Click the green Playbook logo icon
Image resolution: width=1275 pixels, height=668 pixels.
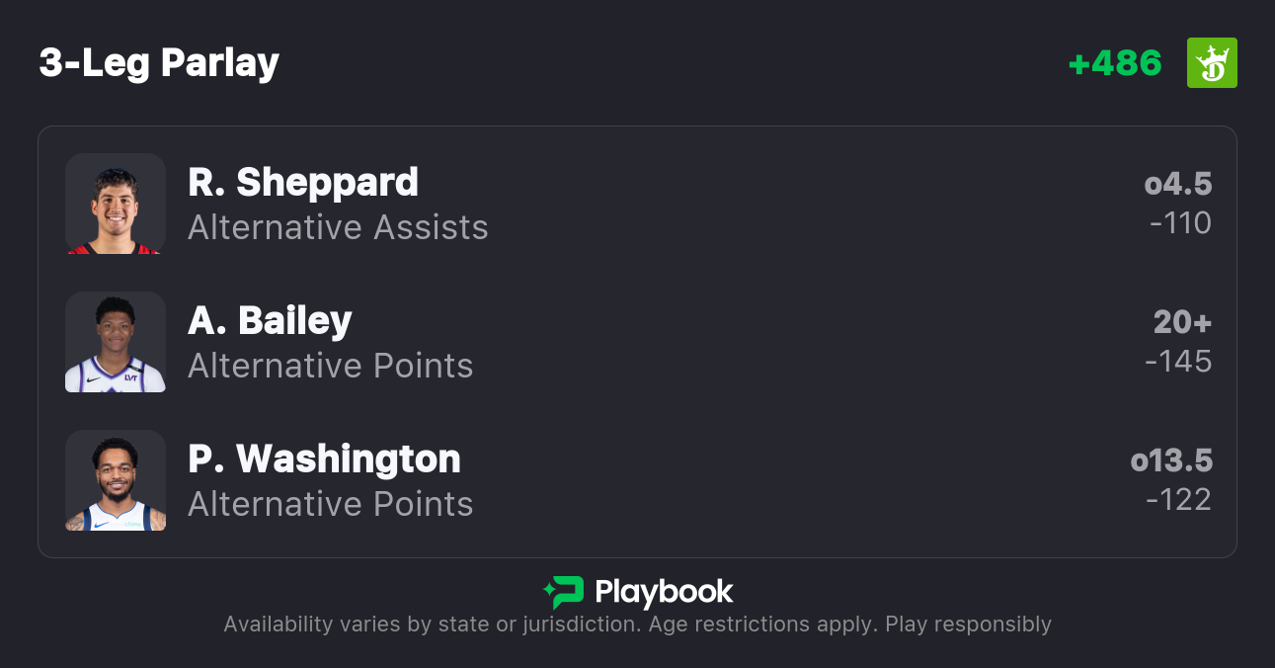[x=564, y=592]
